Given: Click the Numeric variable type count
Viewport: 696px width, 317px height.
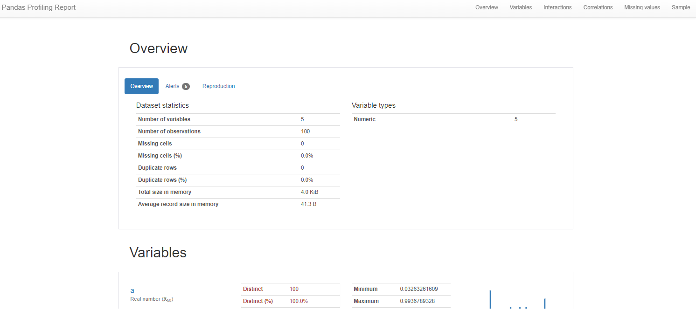Looking at the screenshot, I should point(515,119).
